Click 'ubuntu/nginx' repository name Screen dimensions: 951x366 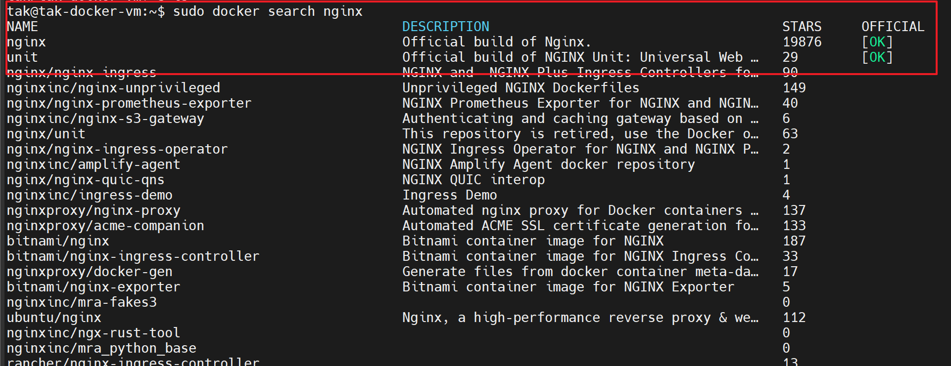pos(54,318)
